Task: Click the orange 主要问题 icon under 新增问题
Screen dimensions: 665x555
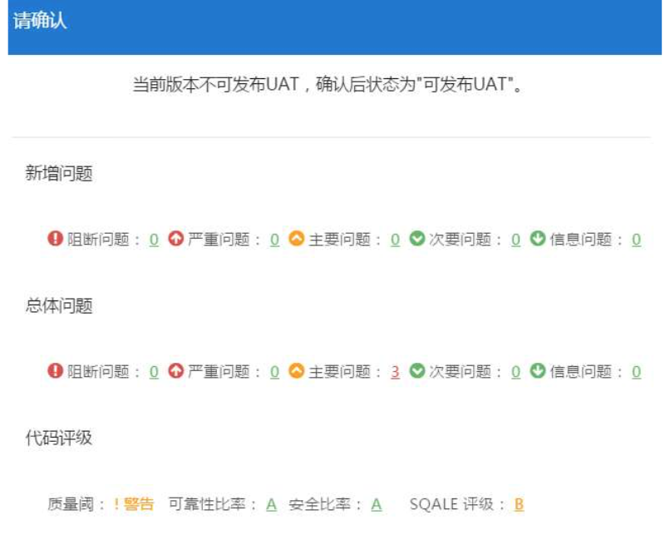Action: 297,239
